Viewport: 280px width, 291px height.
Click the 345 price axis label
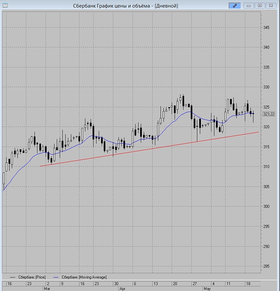(266, 28)
